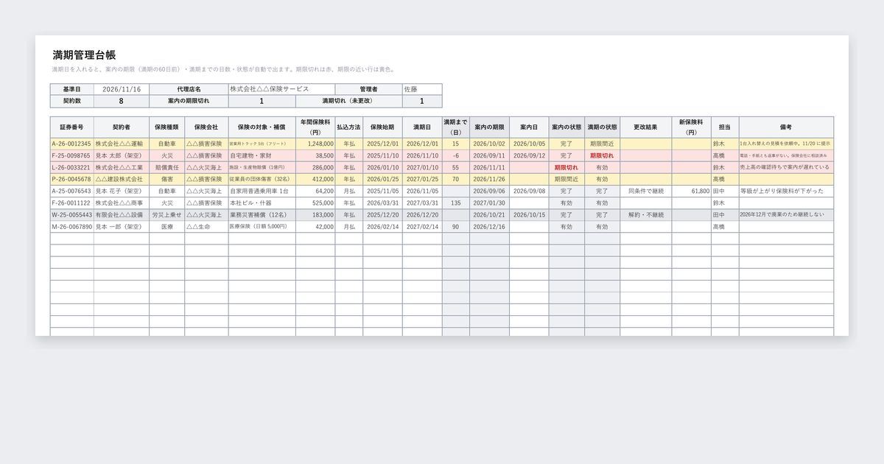Select renewal result 同条件で継続
Viewport: 884px width, 464px height.
click(646, 191)
